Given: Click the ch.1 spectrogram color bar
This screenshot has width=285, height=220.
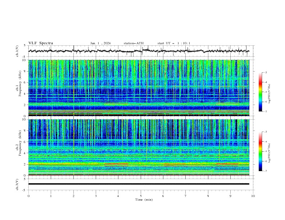Looking at the screenshot, I should tap(261, 92).
